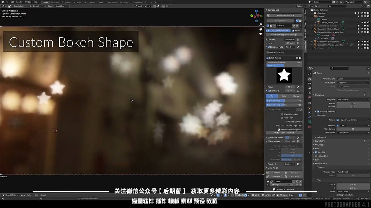Open the File menu
This screenshot has width=371, height=208.
pyautogui.click(x=7, y=2)
